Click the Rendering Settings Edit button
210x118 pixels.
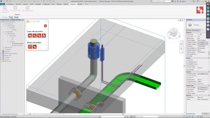coord(203,74)
